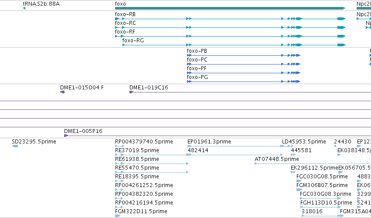
Task: Click the tRNA:S2b:88A gene arrow glyph
Action: (x=24, y=8)
